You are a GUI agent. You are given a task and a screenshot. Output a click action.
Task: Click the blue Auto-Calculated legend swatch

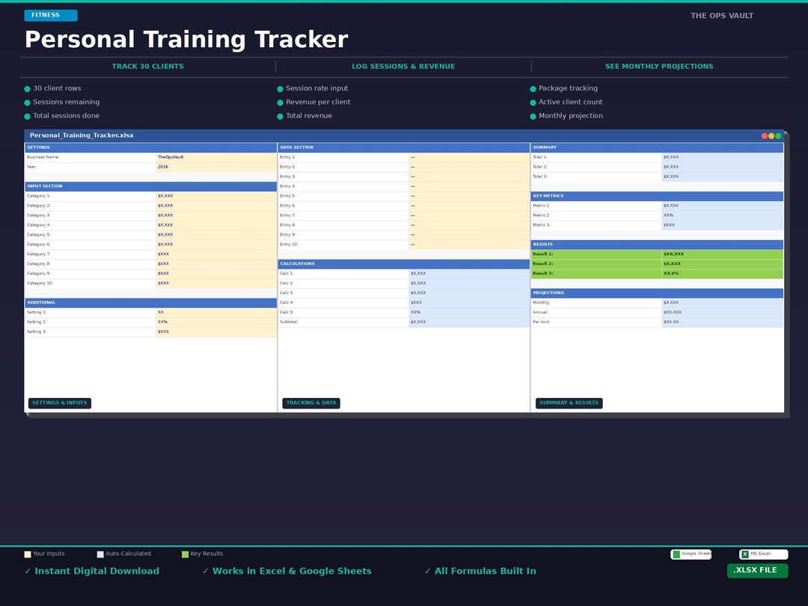(x=100, y=554)
